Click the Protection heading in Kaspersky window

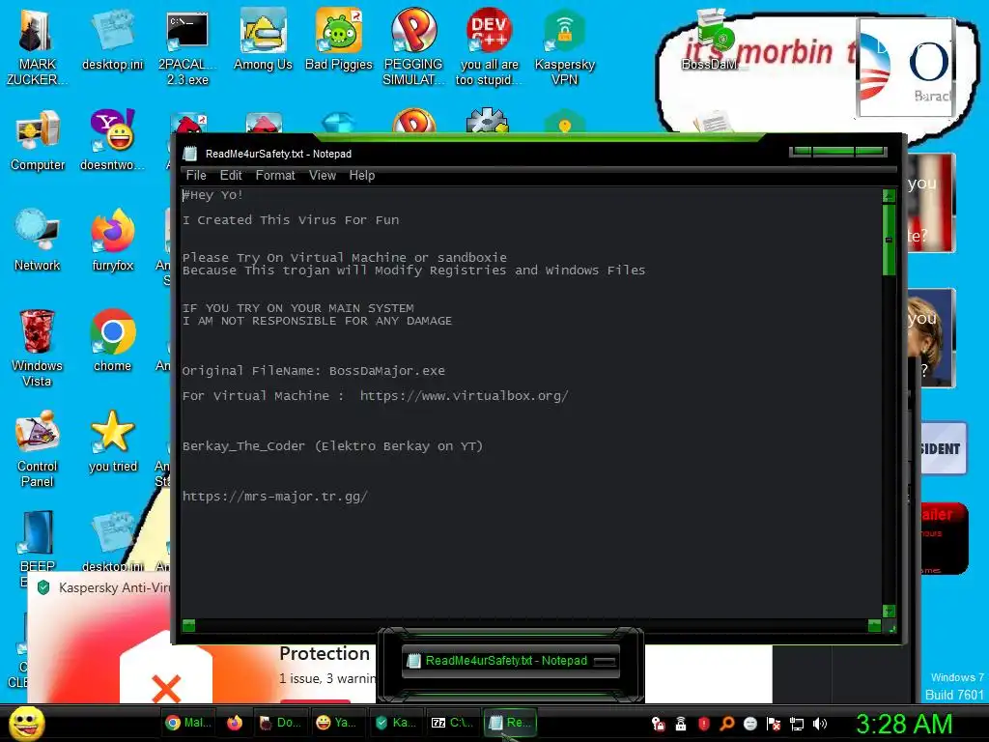[x=325, y=654]
